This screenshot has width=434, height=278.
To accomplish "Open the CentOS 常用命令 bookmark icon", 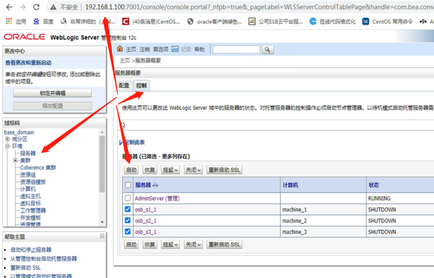I will (366, 21).
